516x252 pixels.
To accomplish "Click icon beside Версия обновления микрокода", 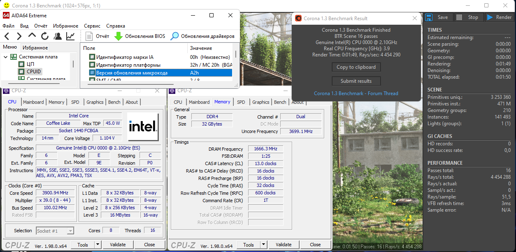I will (92, 72).
